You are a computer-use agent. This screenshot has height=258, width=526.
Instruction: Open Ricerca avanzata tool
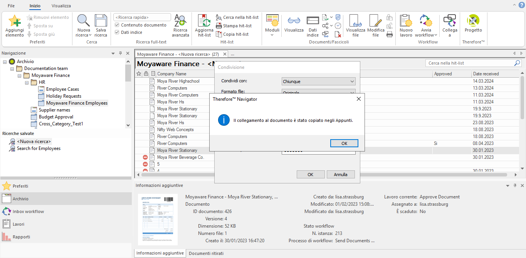pyautogui.click(x=180, y=21)
